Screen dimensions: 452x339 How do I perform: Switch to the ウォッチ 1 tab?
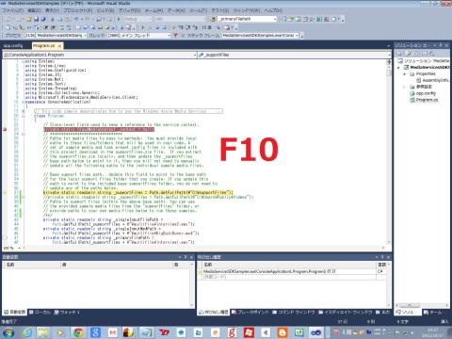coord(67,312)
